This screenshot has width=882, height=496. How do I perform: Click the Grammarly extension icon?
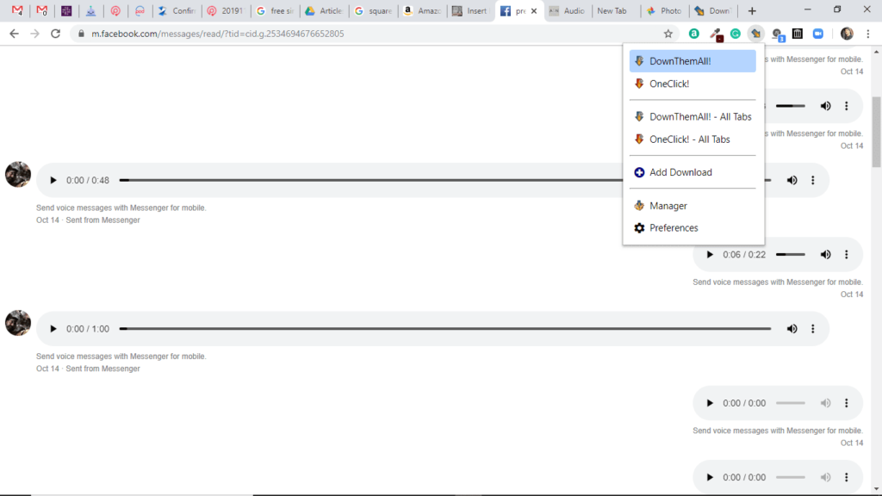click(736, 34)
